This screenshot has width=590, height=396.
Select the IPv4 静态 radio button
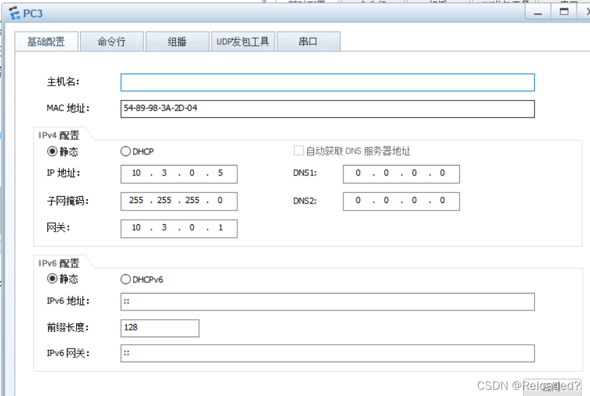pyautogui.click(x=52, y=151)
